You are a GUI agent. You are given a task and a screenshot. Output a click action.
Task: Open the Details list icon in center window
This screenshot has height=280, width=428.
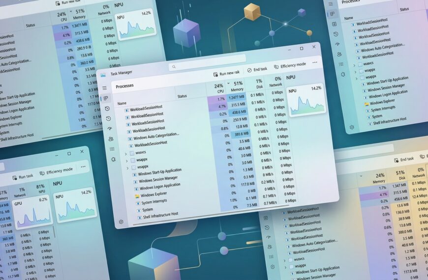click(x=112, y=149)
